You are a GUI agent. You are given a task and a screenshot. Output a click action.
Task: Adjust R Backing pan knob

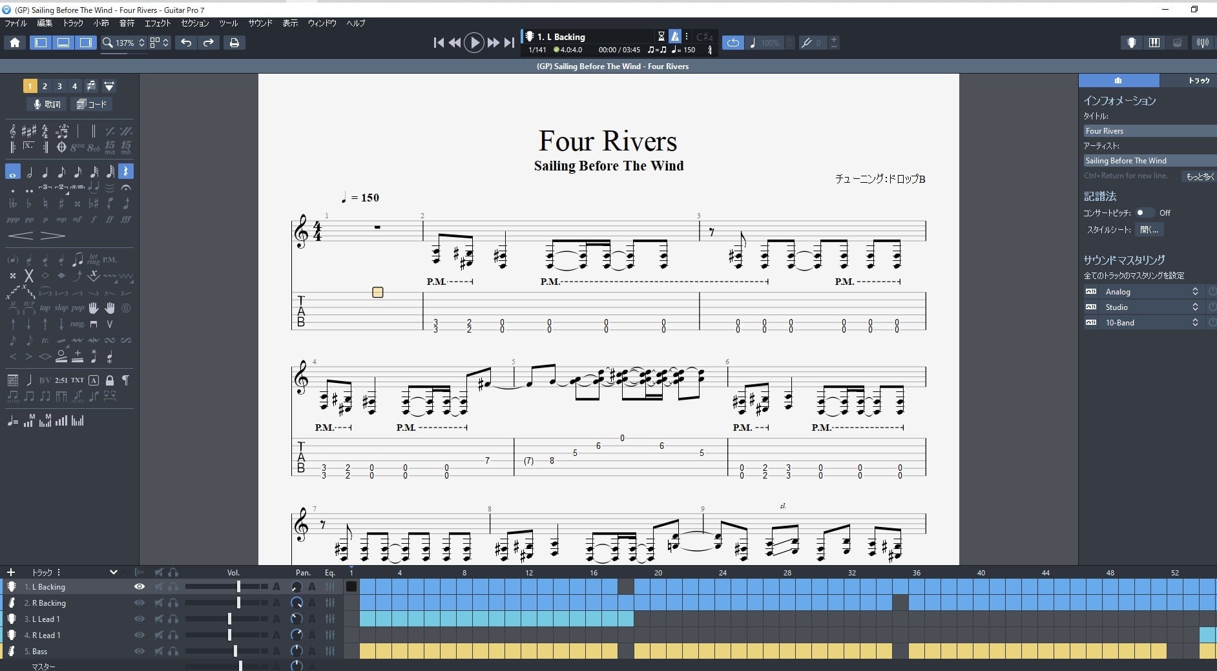296,603
